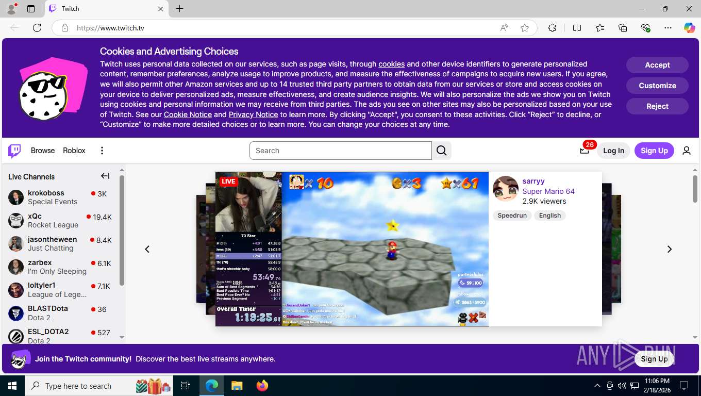Click Sign Up in bottom banner

click(x=654, y=359)
